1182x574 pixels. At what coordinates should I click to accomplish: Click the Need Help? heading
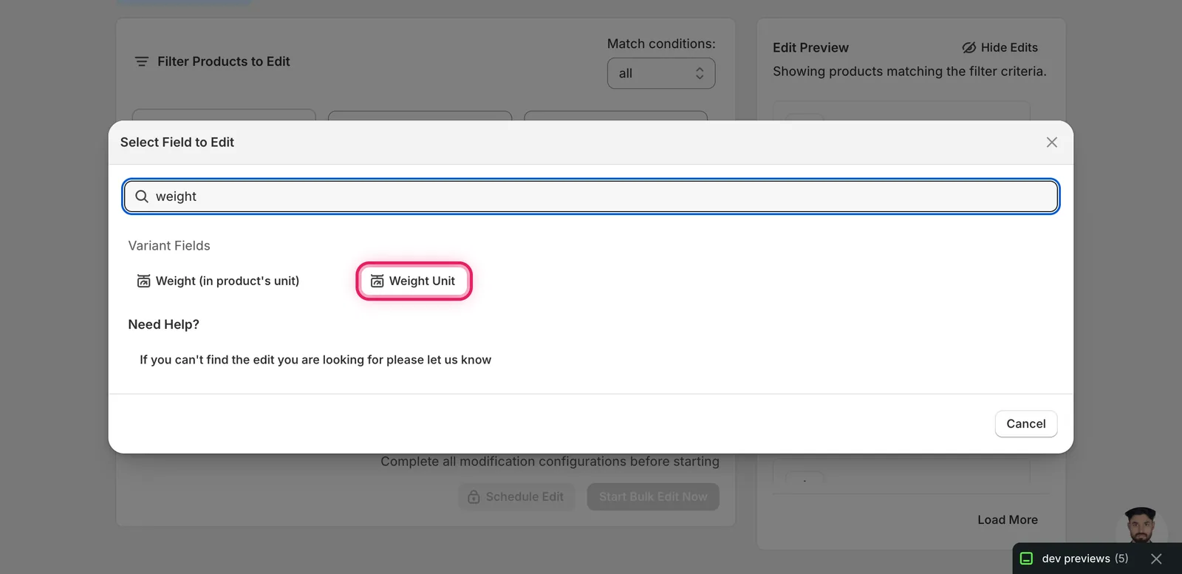(x=164, y=324)
